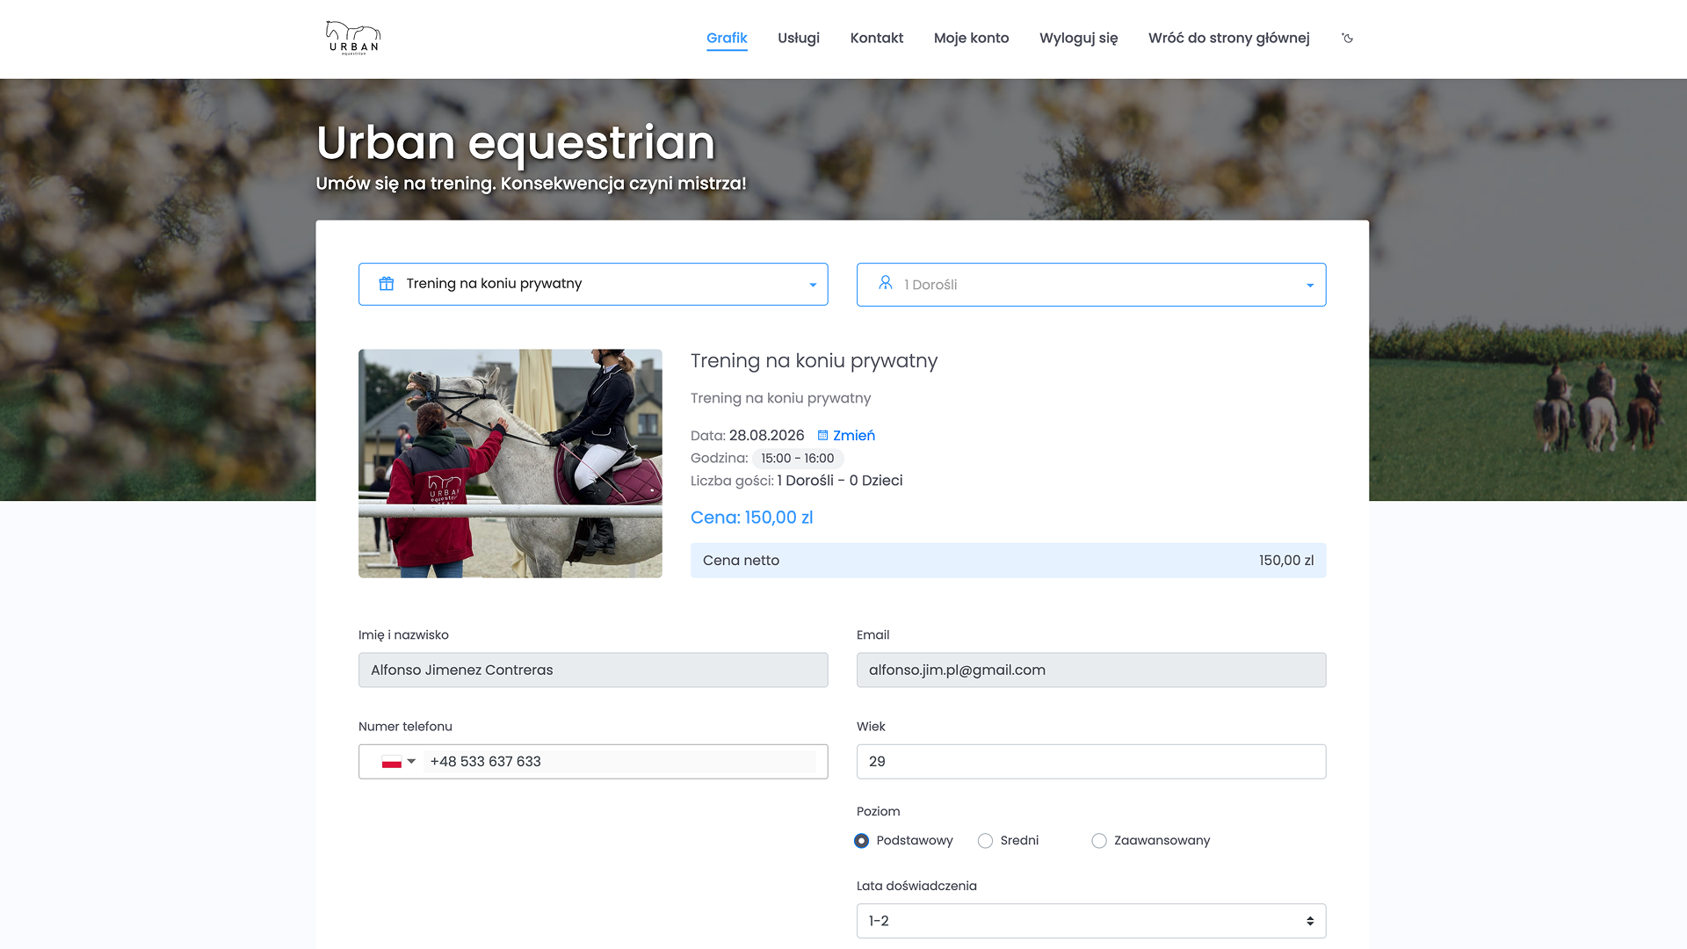Viewport: 1687px width, 949px height.
Task: Toggle dark mode moon icon
Action: [1348, 38]
